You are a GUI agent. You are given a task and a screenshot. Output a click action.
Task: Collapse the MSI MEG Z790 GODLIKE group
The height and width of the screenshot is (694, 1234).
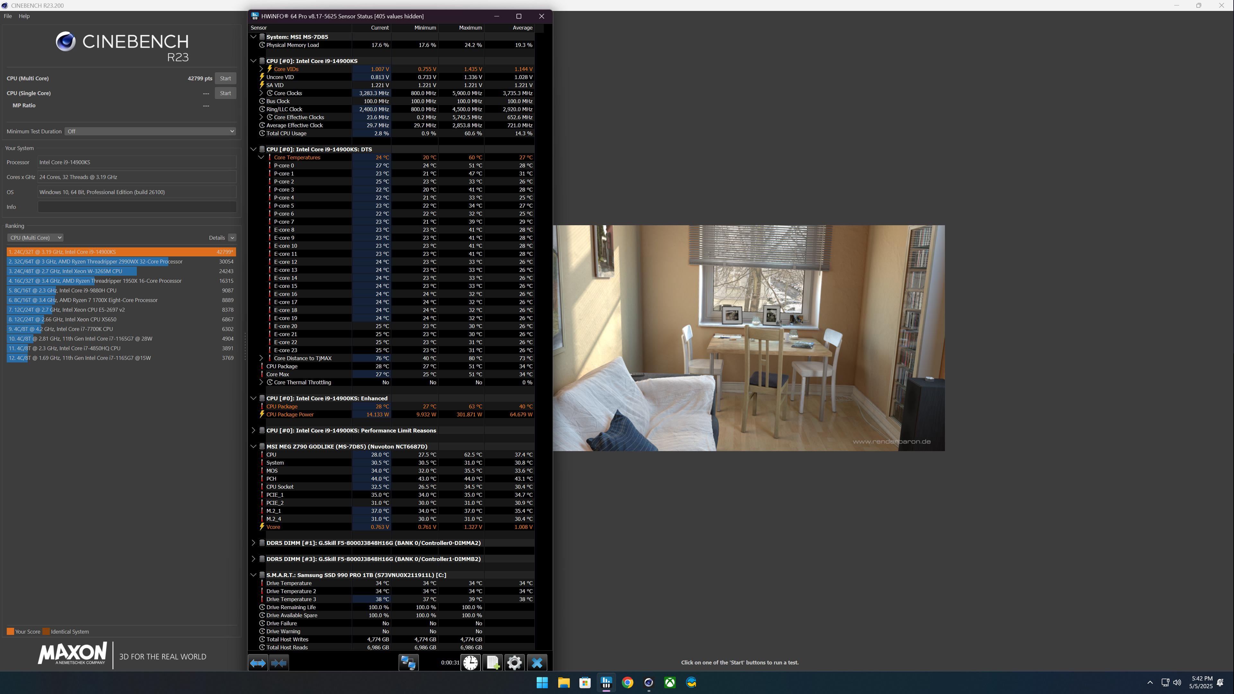[253, 446]
